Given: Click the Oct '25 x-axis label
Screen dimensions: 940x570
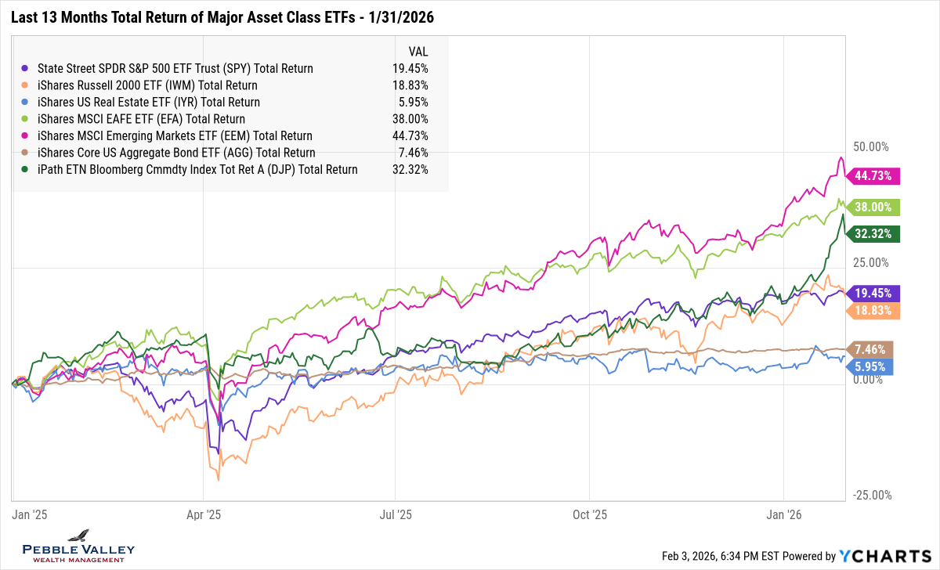Looking at the screenshot, I should tap(589, 514).
